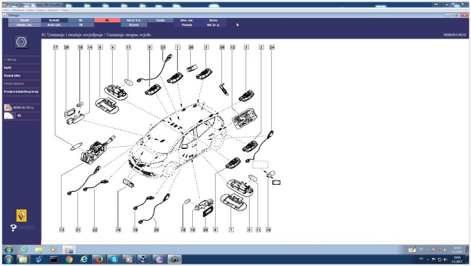Select part callout 20 in diagram
Image resolution: width=471 pixels, height=266 pixels.
point(156,230)
